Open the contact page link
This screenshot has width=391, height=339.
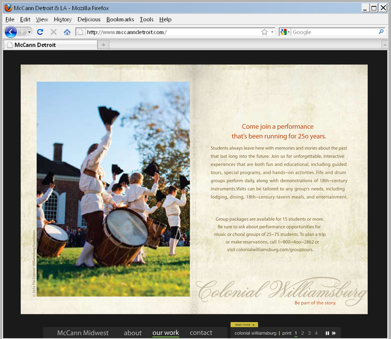click(201, 333)
